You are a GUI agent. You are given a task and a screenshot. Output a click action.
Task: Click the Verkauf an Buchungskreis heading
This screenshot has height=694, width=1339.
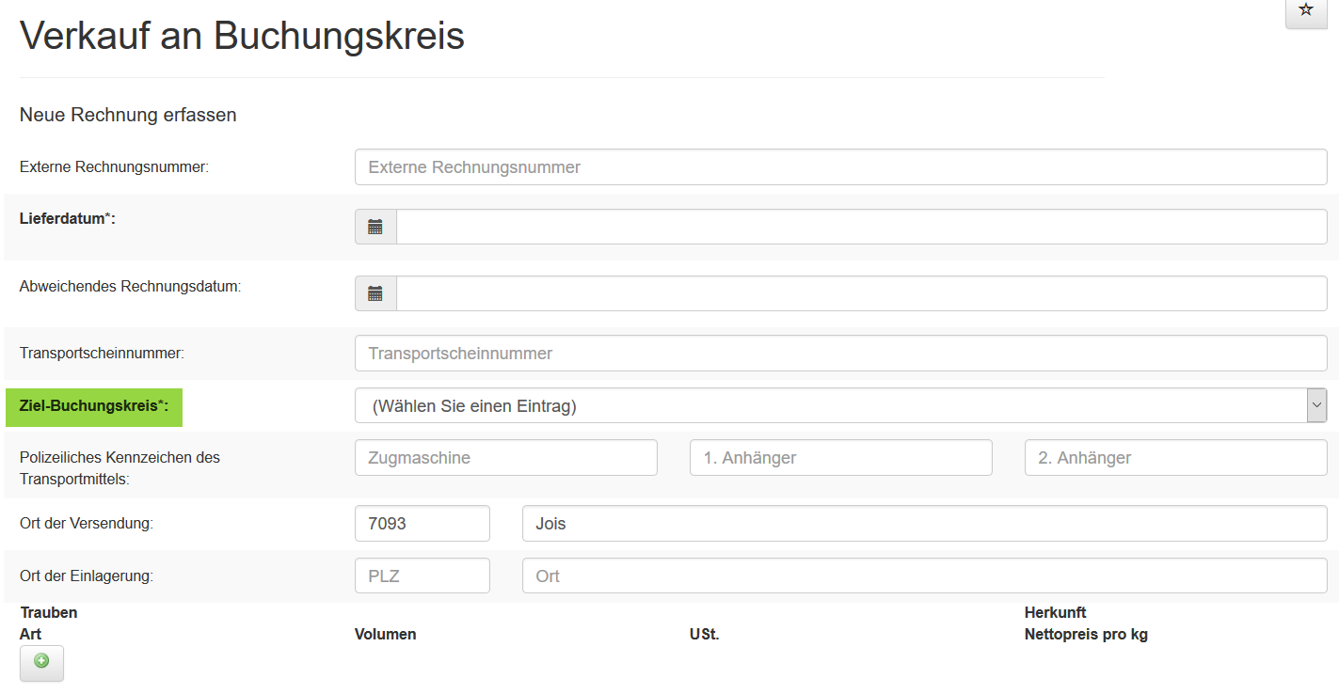pos(242,37)
